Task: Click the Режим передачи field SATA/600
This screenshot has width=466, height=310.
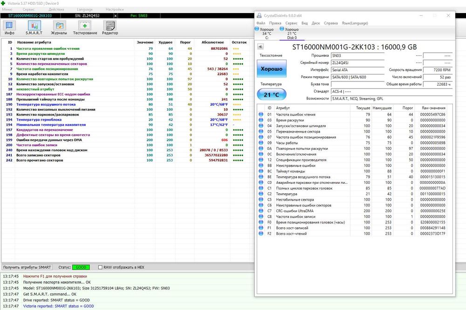Action: [x=357, y=77]
